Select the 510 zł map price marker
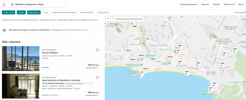The image size is (246, 100). (178, 52)
